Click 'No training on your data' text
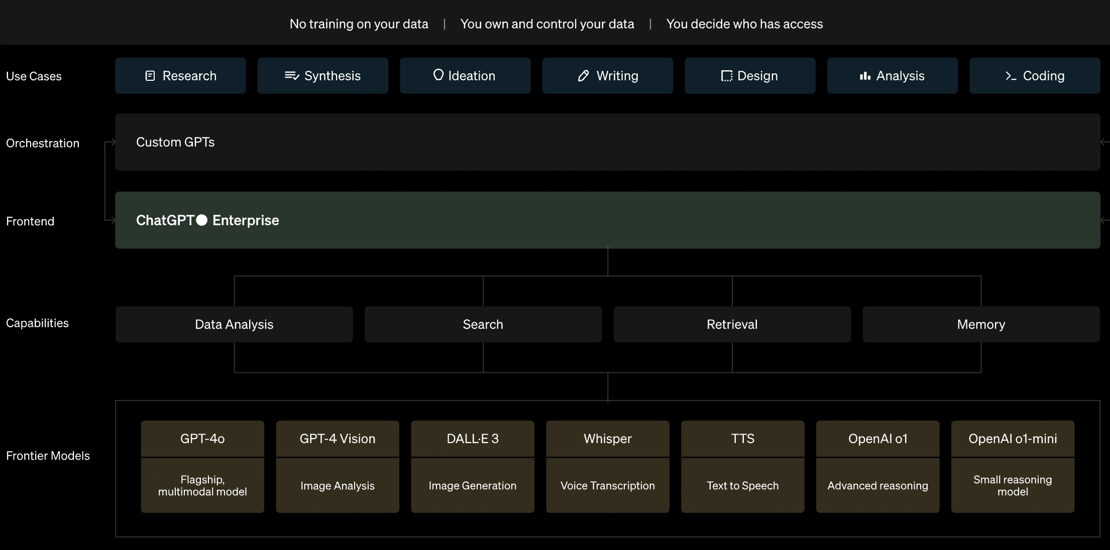This screenshot has width=1110, height=550. [359, 24]
